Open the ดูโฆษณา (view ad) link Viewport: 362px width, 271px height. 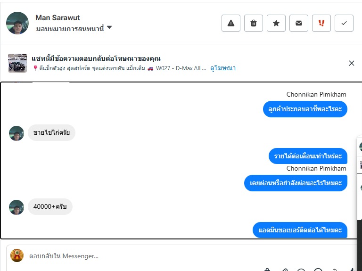[223, 68]
